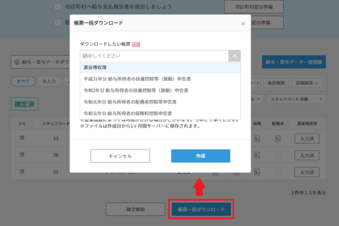Screen dimensions: 339x226
Task: Select 平成31年分 扶養控除等（異動）申告書 option
Action: (x=160, y=79)
